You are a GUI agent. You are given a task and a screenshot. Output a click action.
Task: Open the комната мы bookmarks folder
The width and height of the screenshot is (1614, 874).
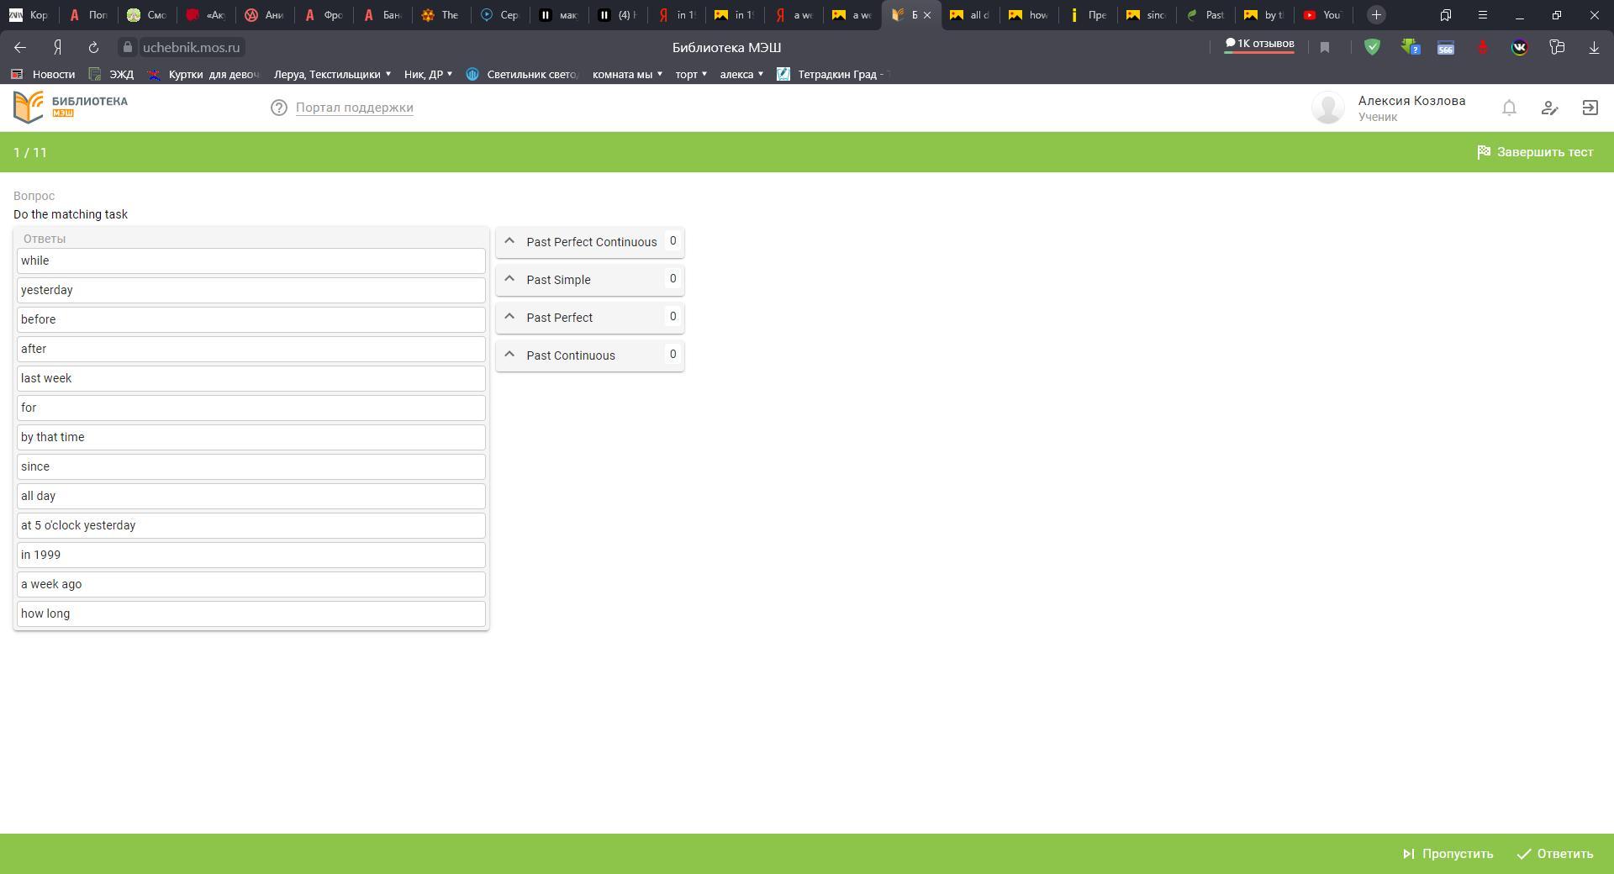627,74
